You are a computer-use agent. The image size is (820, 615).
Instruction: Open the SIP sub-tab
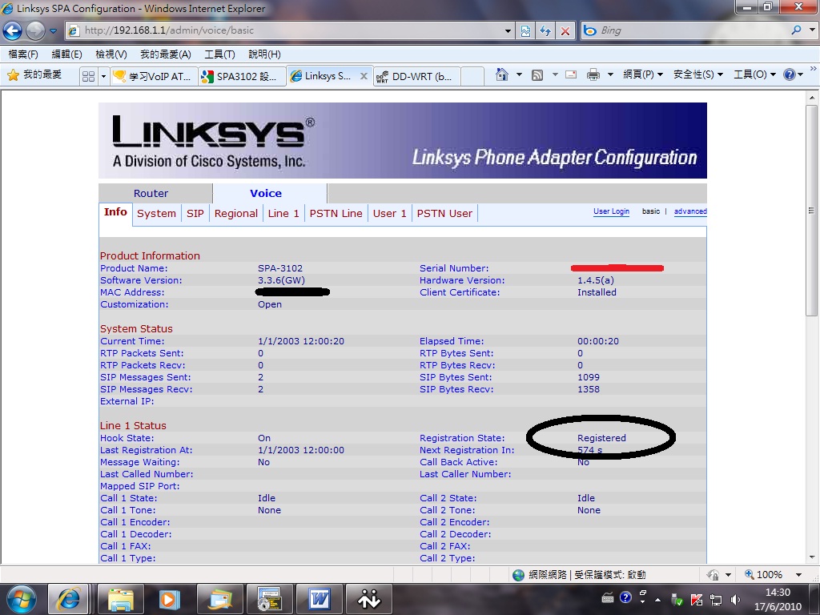(195, 213)
